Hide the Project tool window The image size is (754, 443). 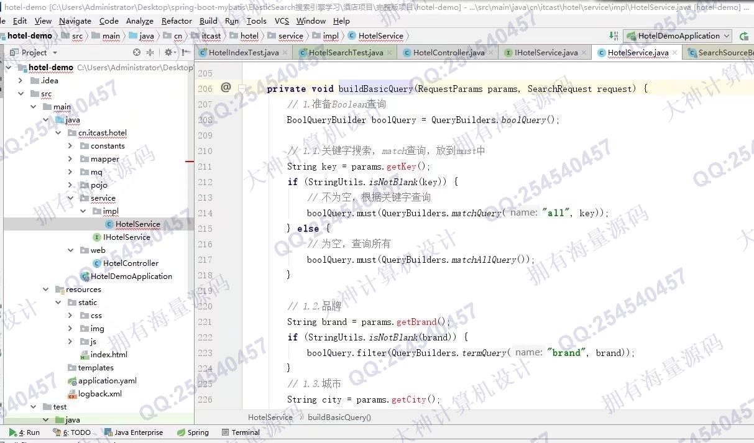(186, 52)
